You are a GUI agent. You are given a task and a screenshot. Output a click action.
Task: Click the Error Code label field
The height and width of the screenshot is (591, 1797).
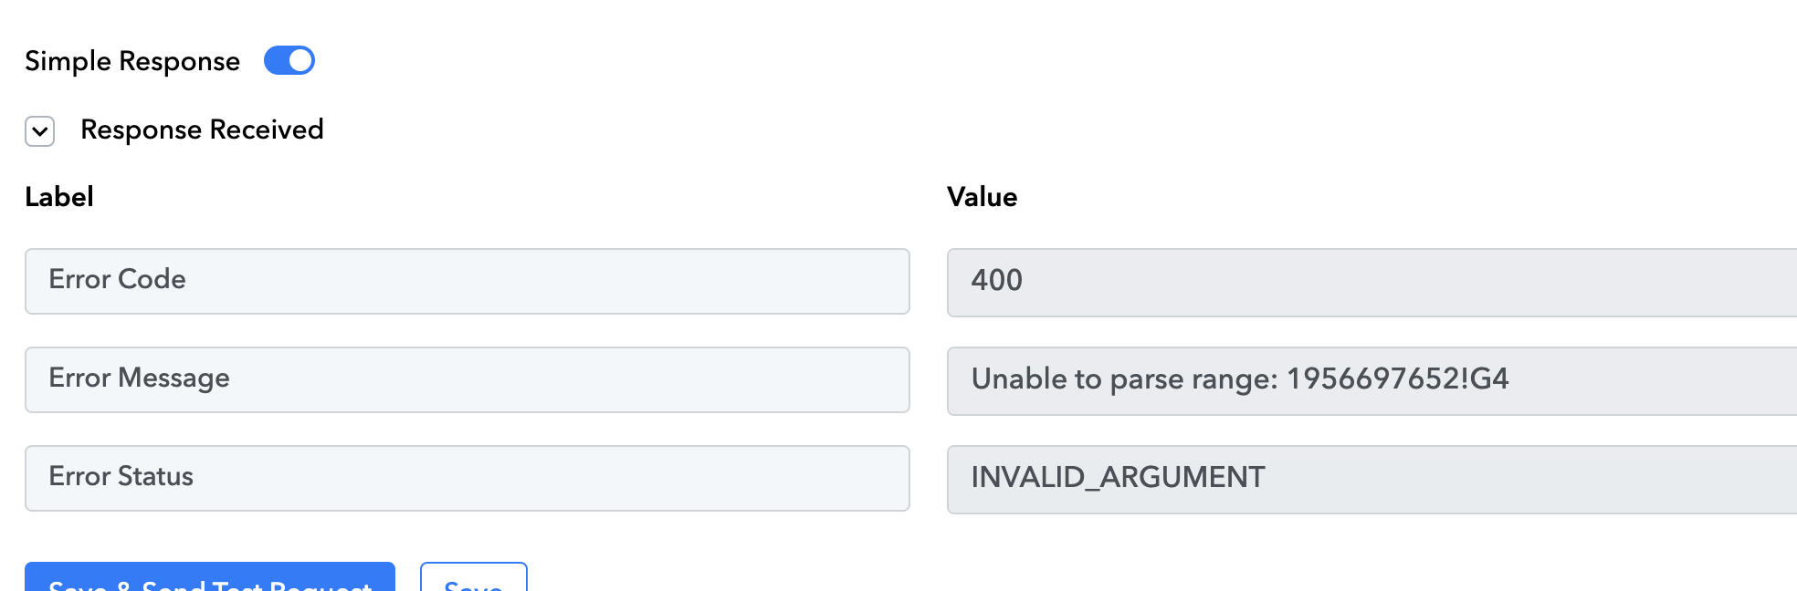pos(468,281)
